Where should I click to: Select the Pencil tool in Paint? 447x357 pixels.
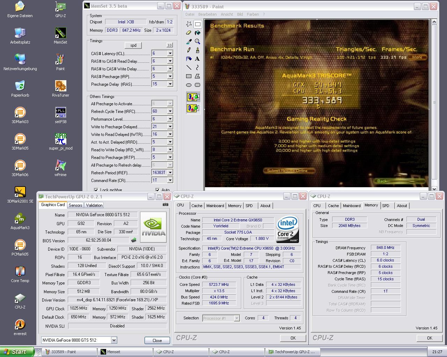point(189,50)
